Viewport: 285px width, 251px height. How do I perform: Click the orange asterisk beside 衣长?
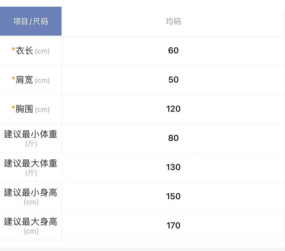pos(13,50)
